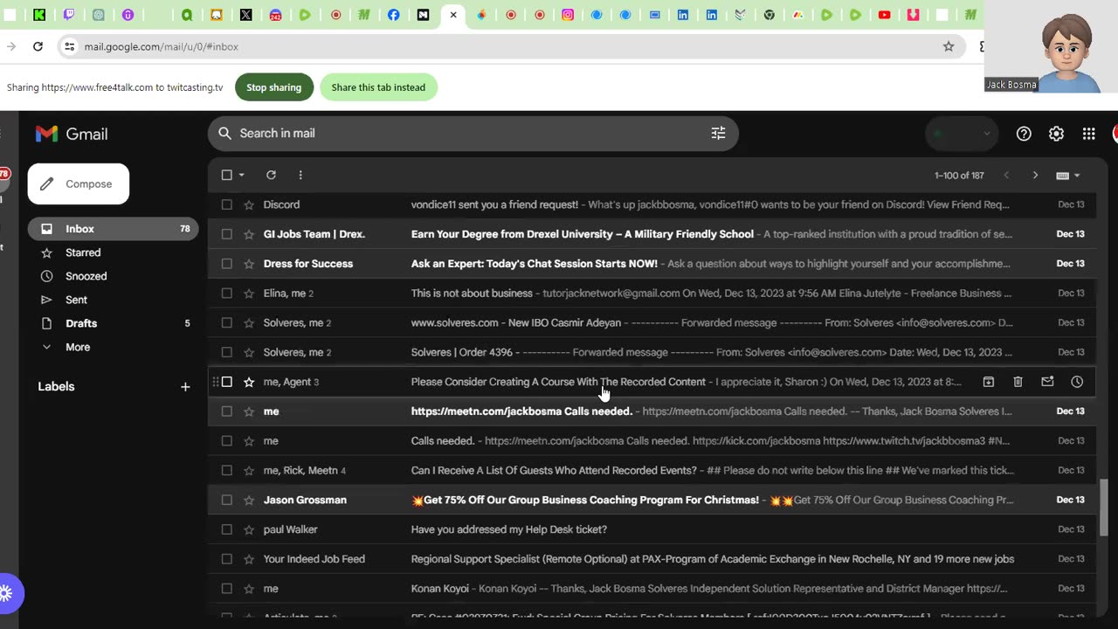Refresh the inbox list
This screenshot has width=1118, height=629.
click(271, 175)
